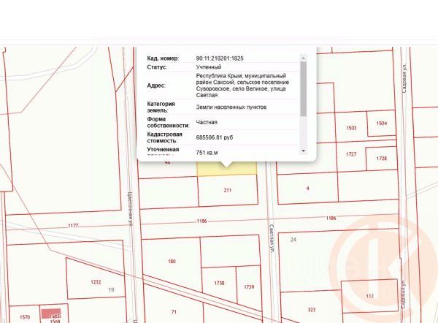Click the popup scrollbar up arrow
Image resolution: width=438 pixels, height=323 pixels.
(x=304, y=58)
